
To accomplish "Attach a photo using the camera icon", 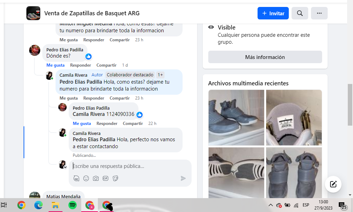I will coord(96,178).
